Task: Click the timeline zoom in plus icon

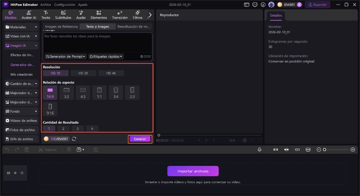Action: 353,150
